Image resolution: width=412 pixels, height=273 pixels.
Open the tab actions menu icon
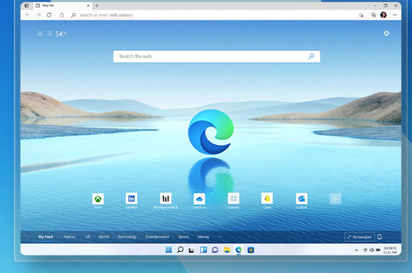coord(27,5)
